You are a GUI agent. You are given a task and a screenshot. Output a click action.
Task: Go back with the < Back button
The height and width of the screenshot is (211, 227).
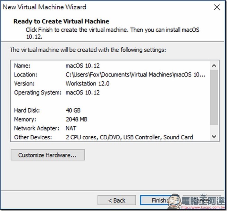coord(117,200)
